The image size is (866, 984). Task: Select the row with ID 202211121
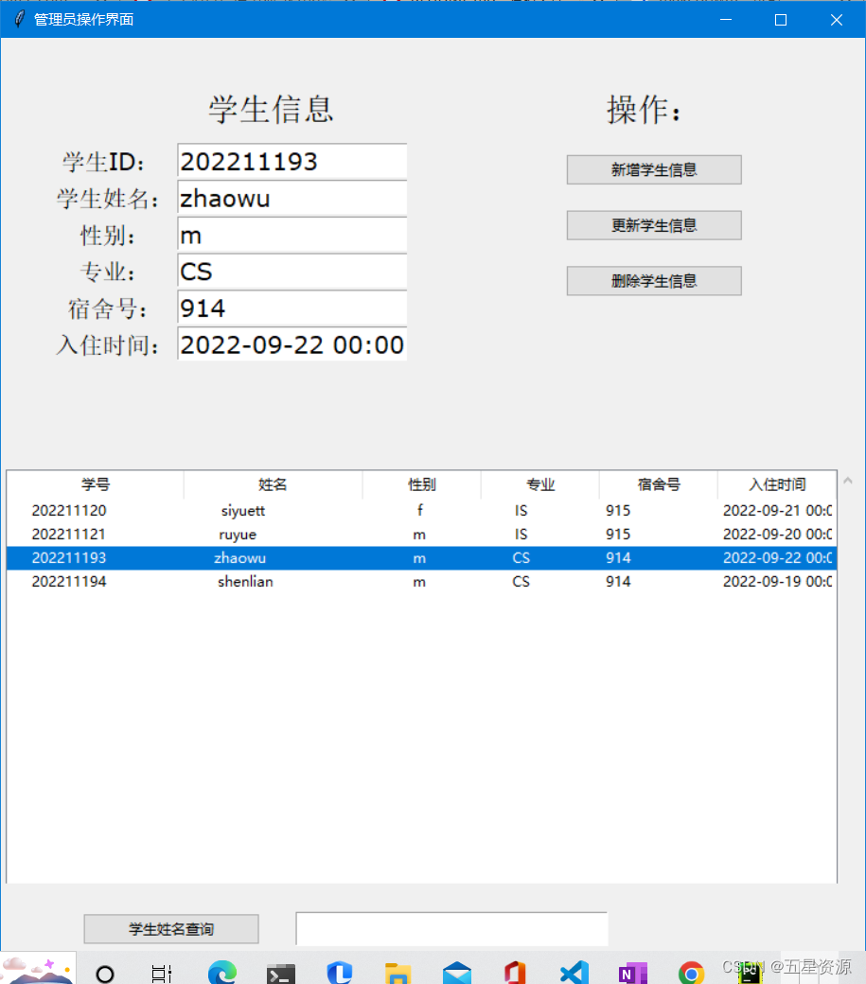pyautogui.click(x=422, y=535)
